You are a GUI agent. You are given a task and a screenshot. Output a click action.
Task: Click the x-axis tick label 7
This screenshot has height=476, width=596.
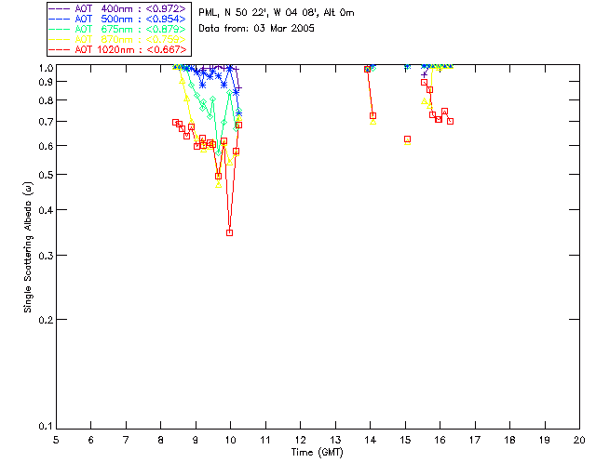(x=126, y=440)
